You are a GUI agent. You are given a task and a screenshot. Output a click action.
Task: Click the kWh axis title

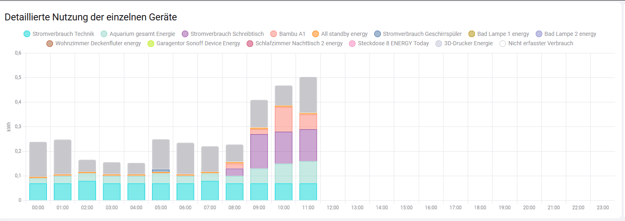click(x=9, y=126)
